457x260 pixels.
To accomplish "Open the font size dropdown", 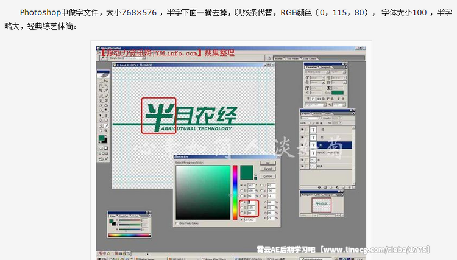I will [x=323, y=77].
